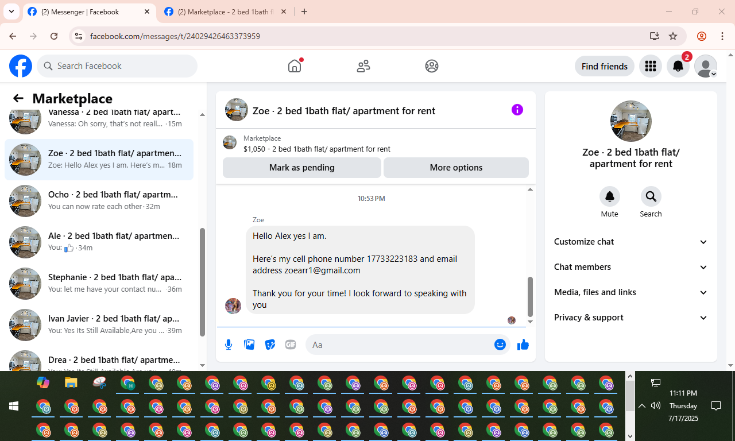Viewport: 735px width, 441px height.
Task: Open the emoji picker in message box
Action: pyautogui.click(x=500, y=345)
